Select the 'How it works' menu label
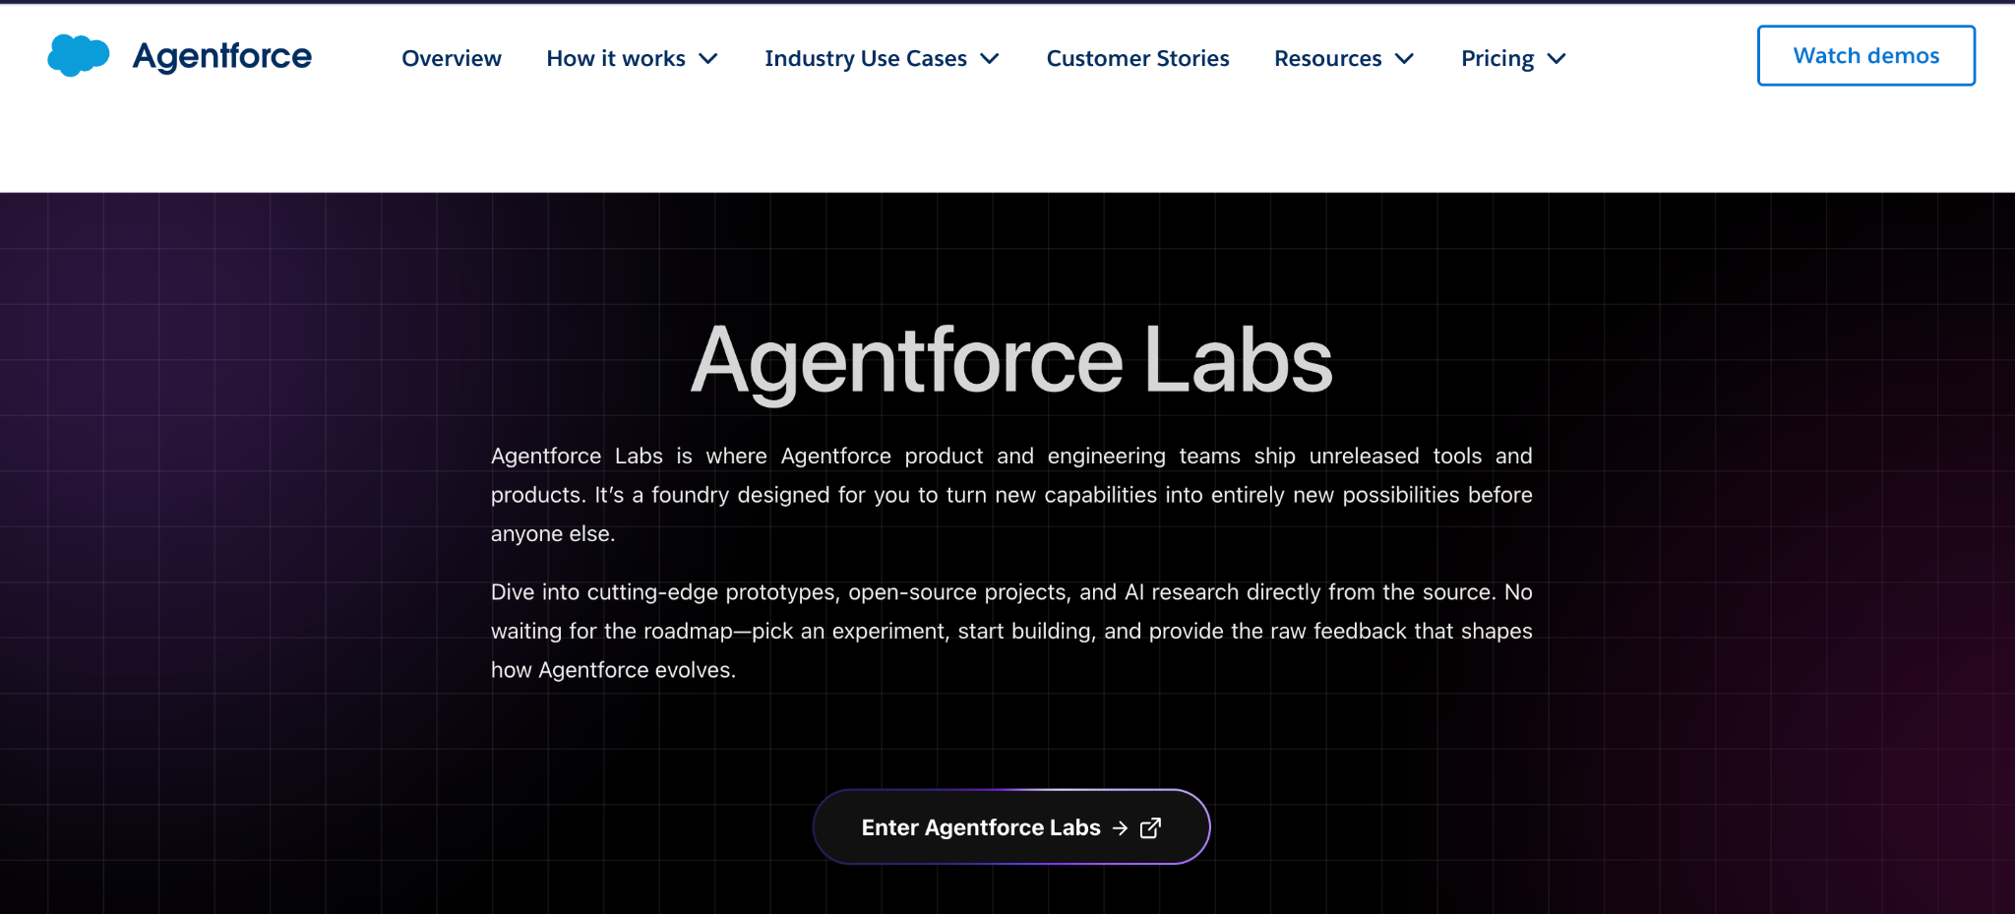This screenshot has height=914, width=2015. coord(616,58)
